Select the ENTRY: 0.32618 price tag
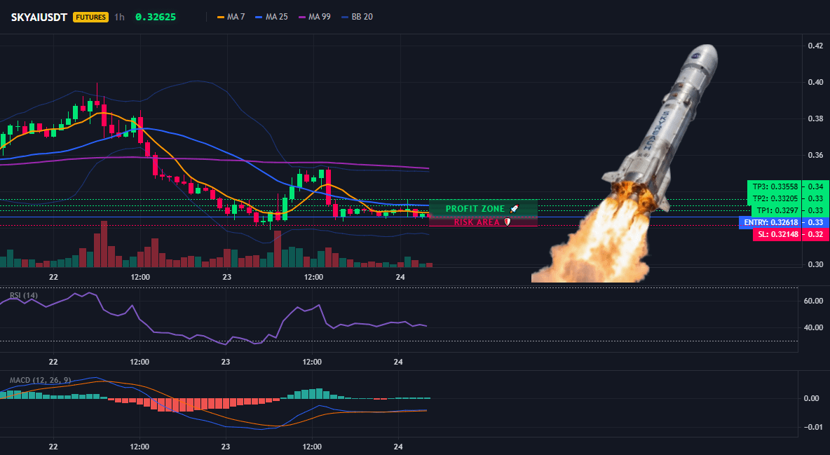This screenshot has width=830, height=455. pyautogui.click(x=770, y=222)
